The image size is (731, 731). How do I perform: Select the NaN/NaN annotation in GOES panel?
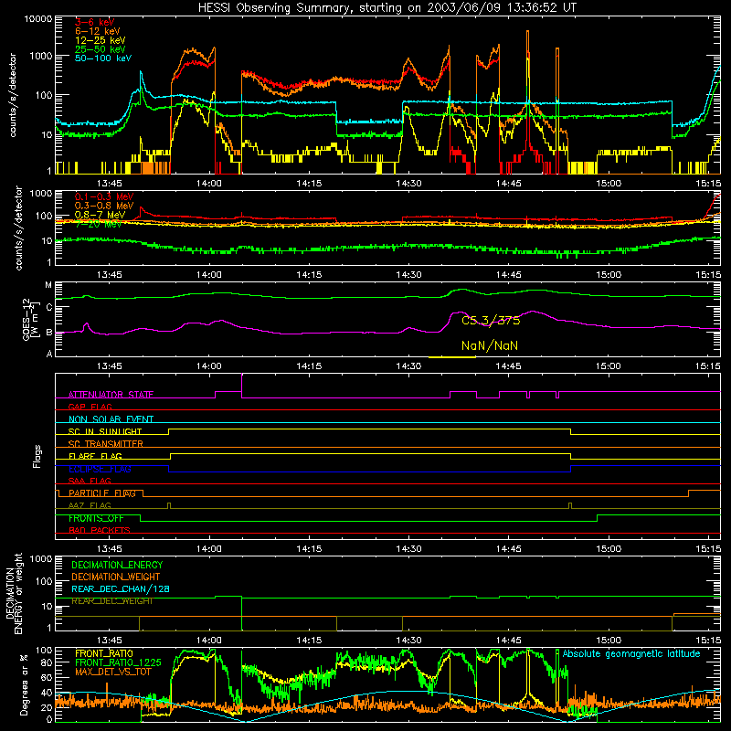pyautogui.click(x=490, y=346)
